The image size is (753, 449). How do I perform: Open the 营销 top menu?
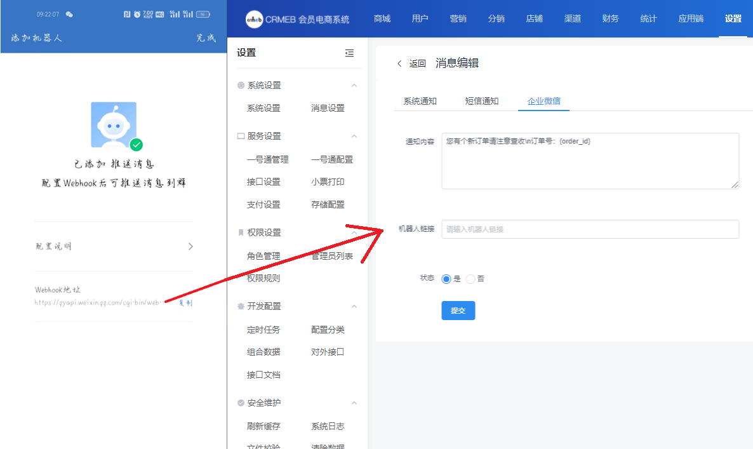click(458, 18)
